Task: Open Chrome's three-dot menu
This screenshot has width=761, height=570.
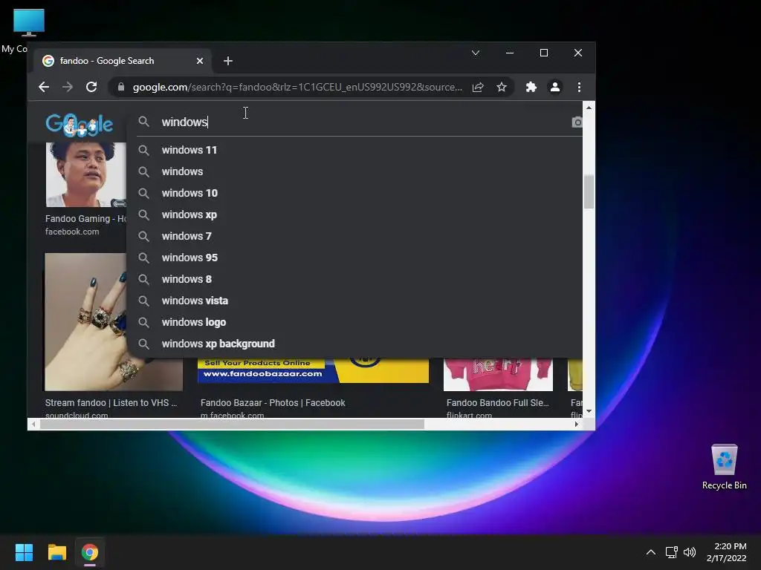Action: 579,88
